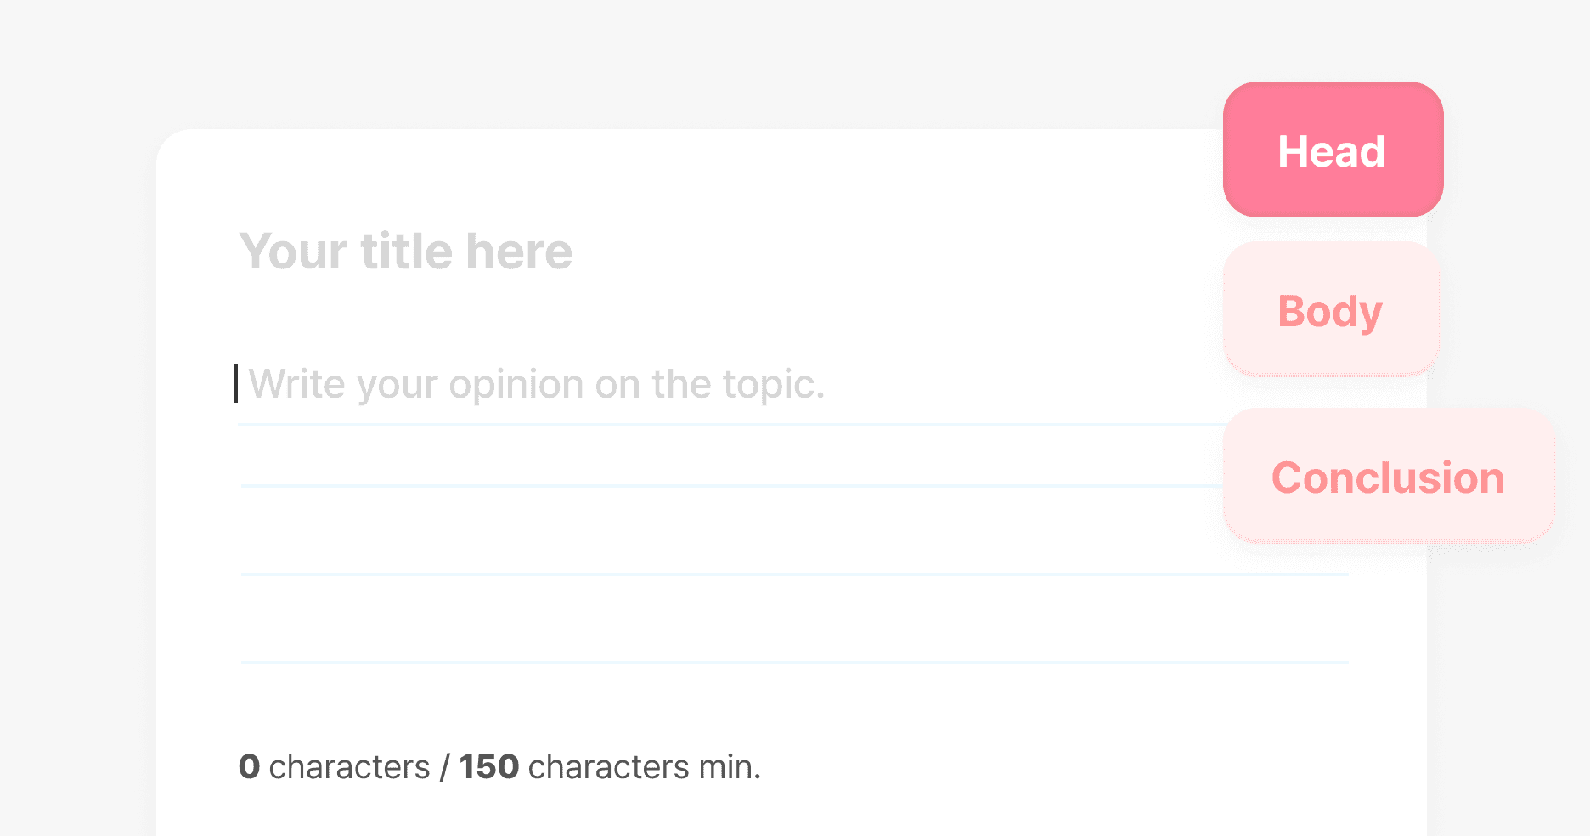Screen dimensions: 1590x836
Task: Click the bold "0" character count
Action: pos(249,766)
